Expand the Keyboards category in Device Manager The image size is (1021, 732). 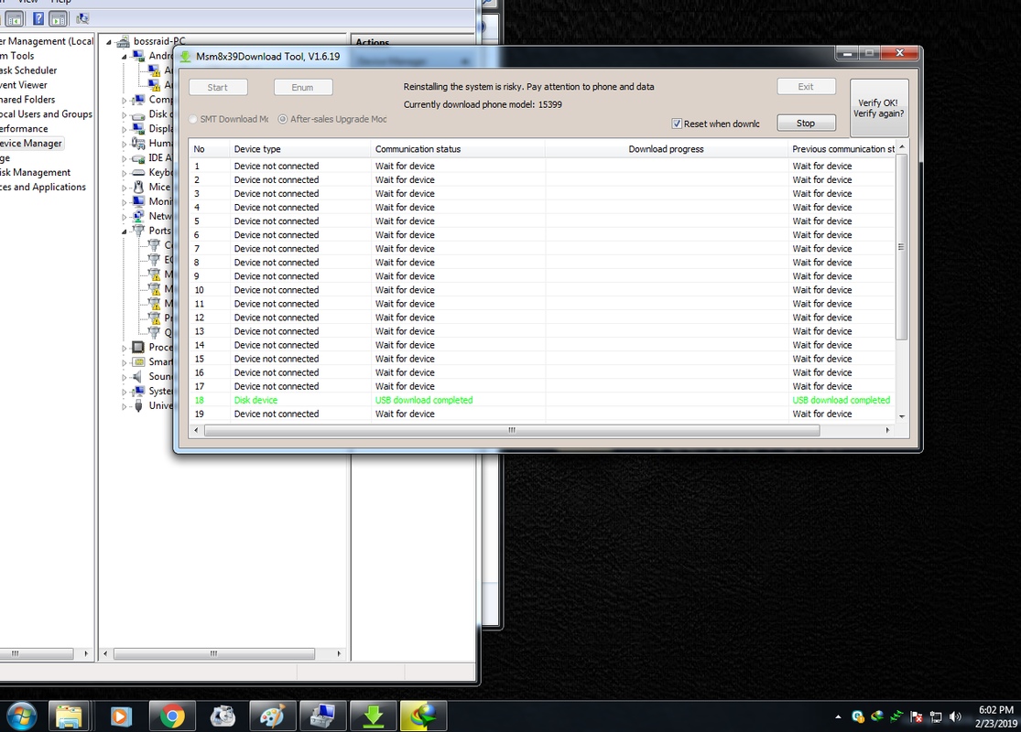[x=124, y=173]
